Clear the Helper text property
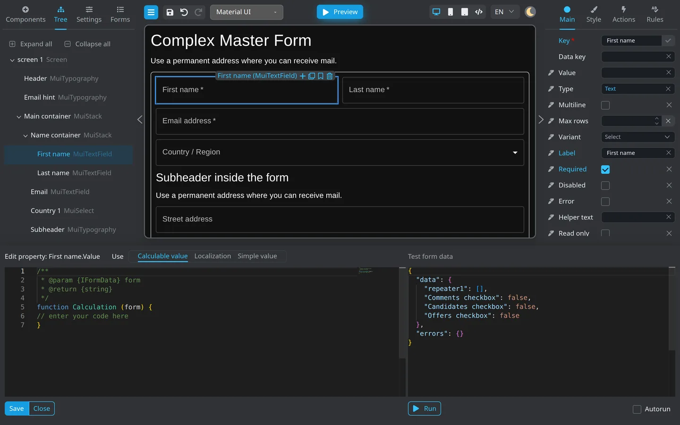 click(x=669, y=217)
